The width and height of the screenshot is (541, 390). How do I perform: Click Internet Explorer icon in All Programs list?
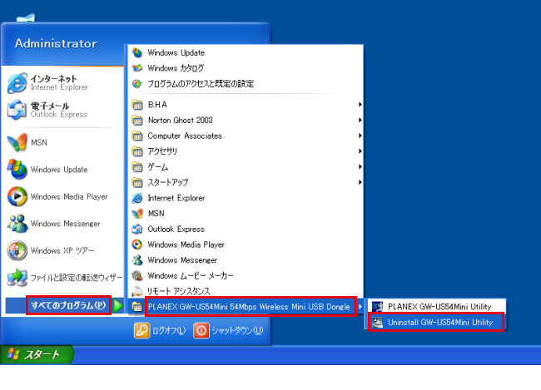(137, 198)
